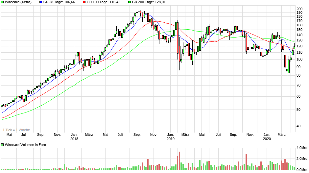Click the 70 price axis label
The height and width of the screenshot is (173, 309).
[298, 86]
